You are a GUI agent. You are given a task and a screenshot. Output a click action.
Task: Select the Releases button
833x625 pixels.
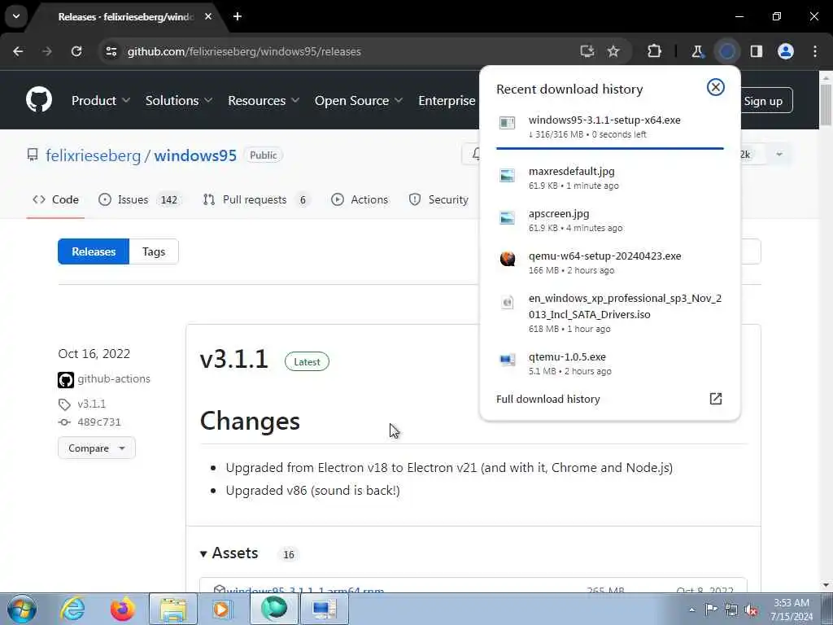94,251
